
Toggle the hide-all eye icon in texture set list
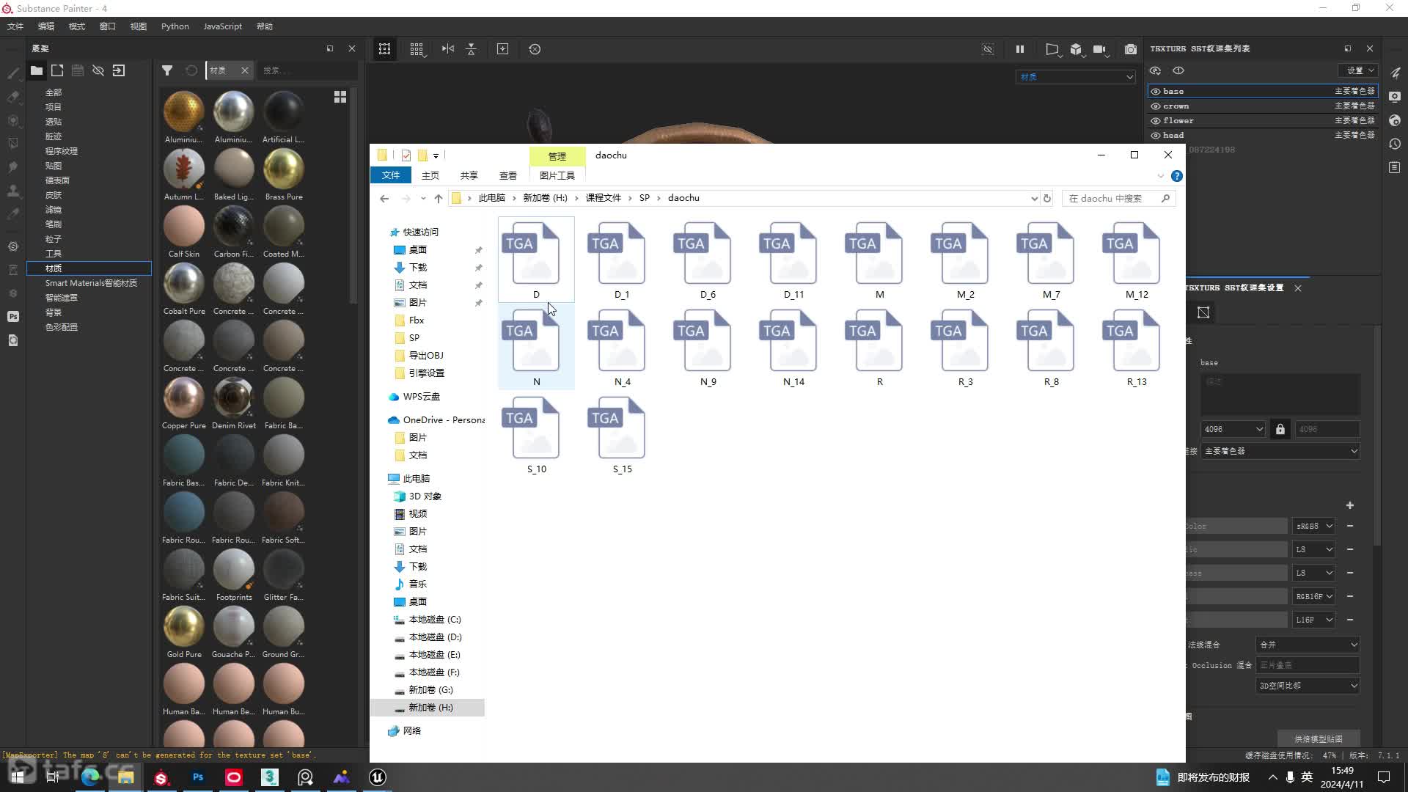tap(1155, 71)
